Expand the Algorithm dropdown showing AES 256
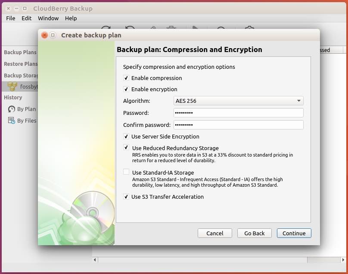Screen dimensions: 348x274 [238, 101]
